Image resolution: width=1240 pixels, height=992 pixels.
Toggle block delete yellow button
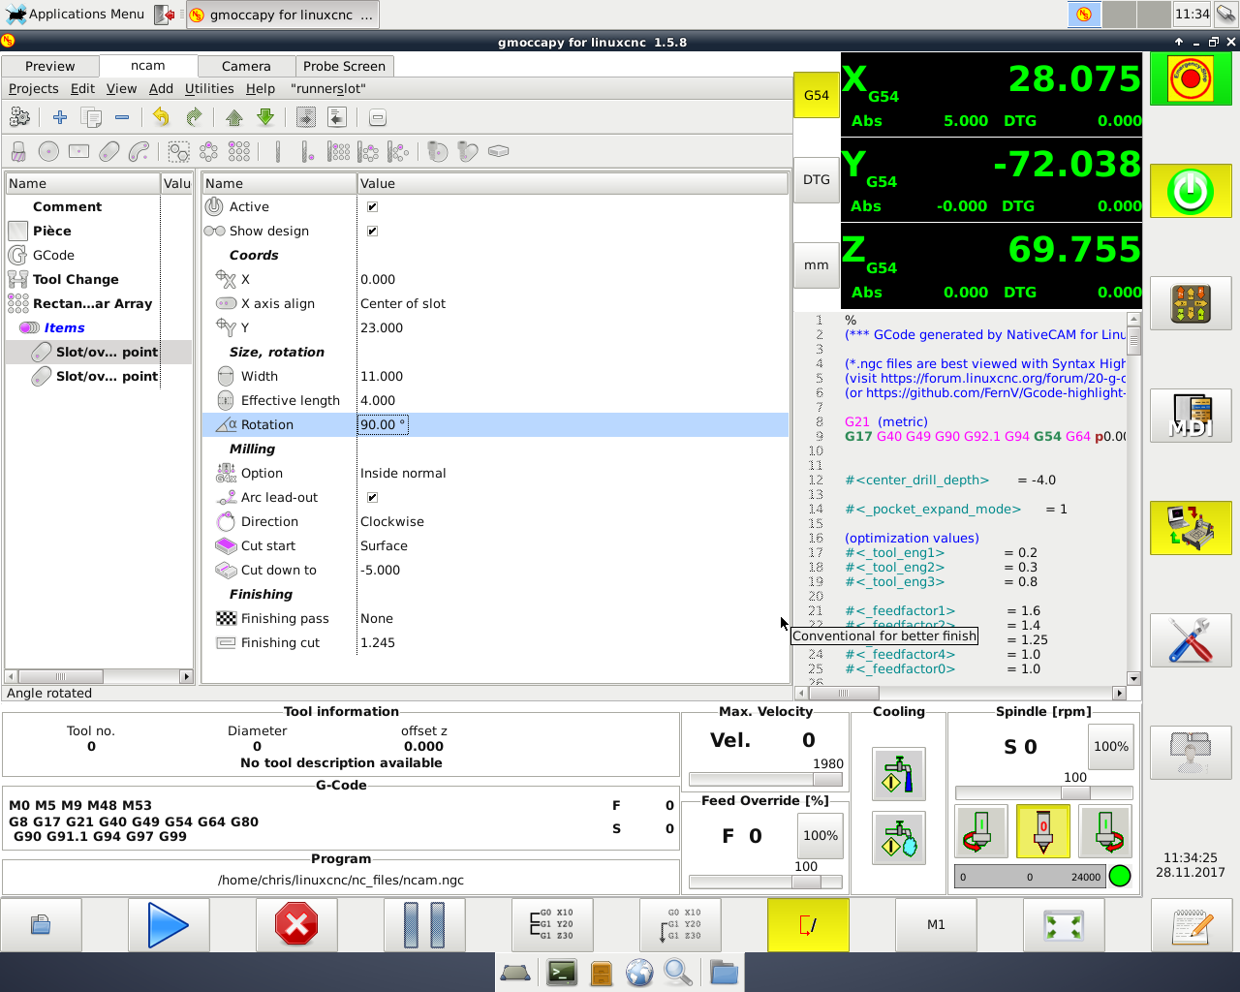pos(808,925)
